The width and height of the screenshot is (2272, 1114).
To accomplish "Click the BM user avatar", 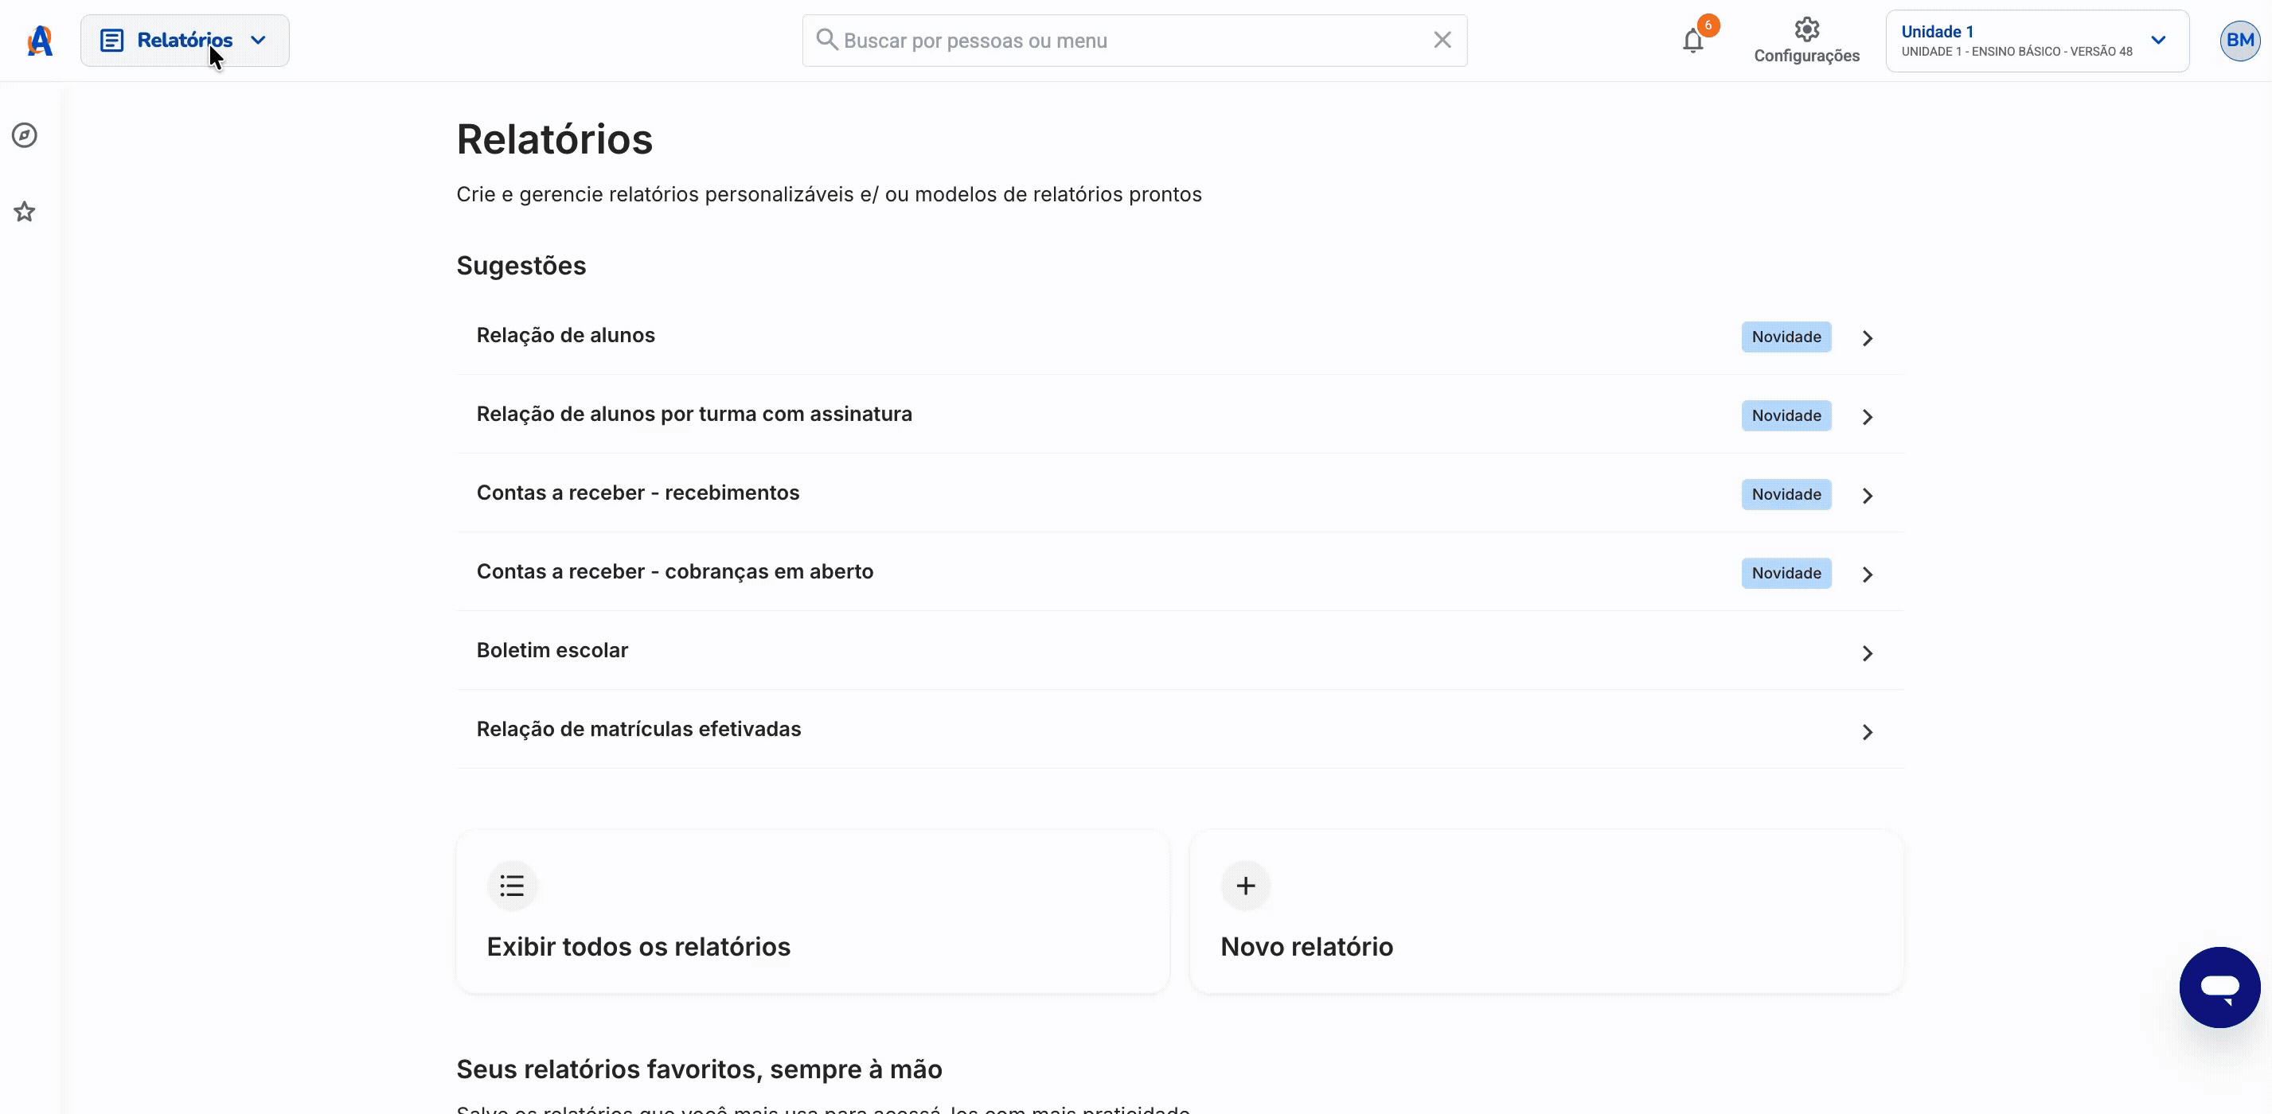I will pos(2239,41).
